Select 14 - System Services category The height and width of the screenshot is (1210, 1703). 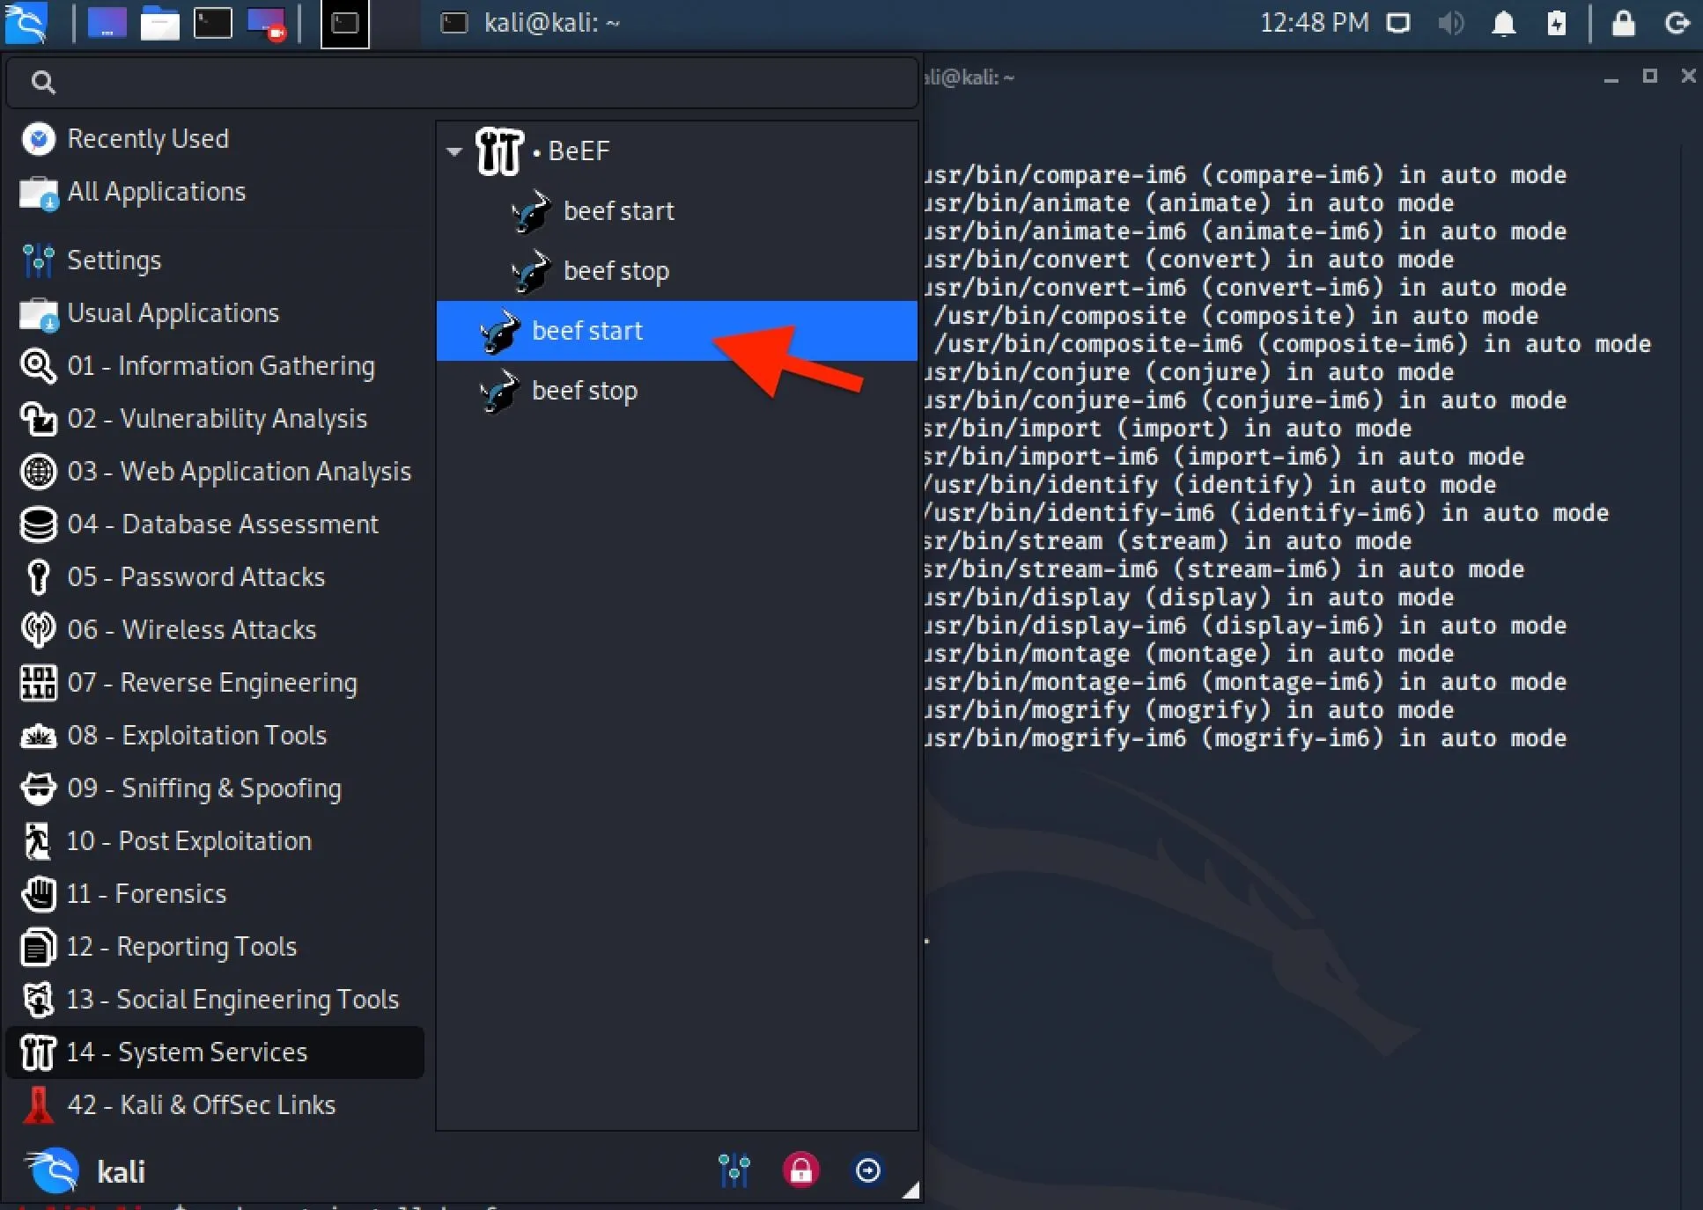click(x=215, y=1052)
